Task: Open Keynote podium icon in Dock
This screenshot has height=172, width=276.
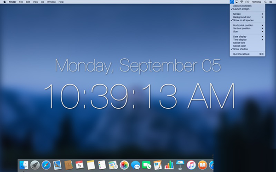Action: pos(180,165)
